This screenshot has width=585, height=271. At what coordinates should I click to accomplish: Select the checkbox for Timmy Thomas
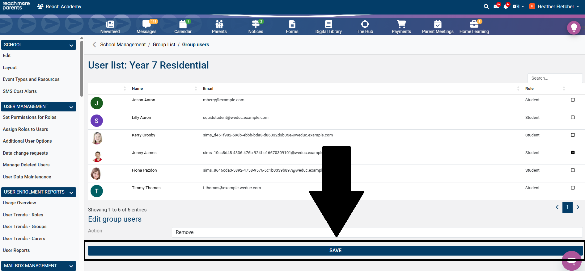tap(573, 188)
